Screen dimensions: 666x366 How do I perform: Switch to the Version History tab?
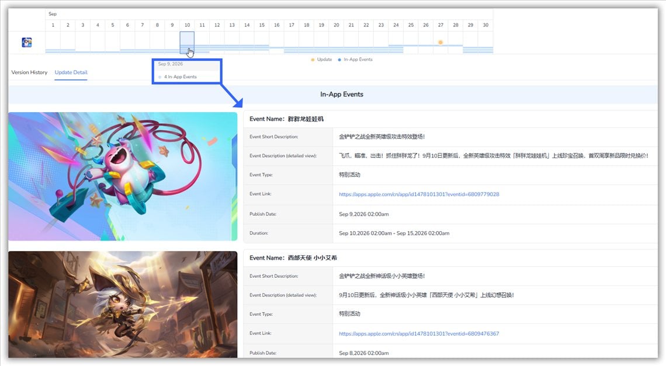click(29, 72)
